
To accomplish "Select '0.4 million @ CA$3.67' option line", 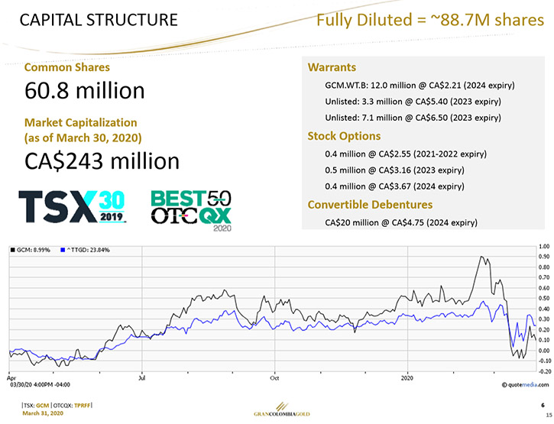I will pyautogui.click(x=394, y=186).
